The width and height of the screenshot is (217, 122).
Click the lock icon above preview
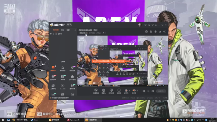coord(151,32)
